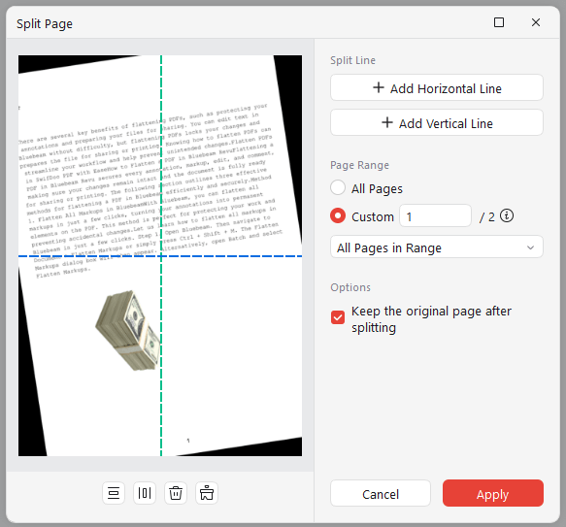Image resolution: width=566 pixels, height=527 pixels.
Task: Click Add Horizontal Line button
Action: tap(437, 87)
